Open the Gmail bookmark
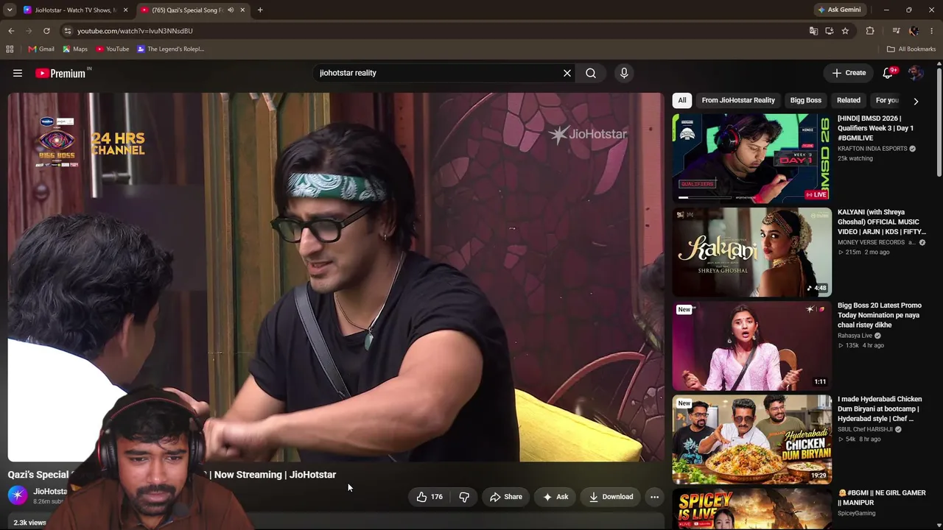Image resolution: width=943 pixels, height=530 pixels. pos(41,49)
